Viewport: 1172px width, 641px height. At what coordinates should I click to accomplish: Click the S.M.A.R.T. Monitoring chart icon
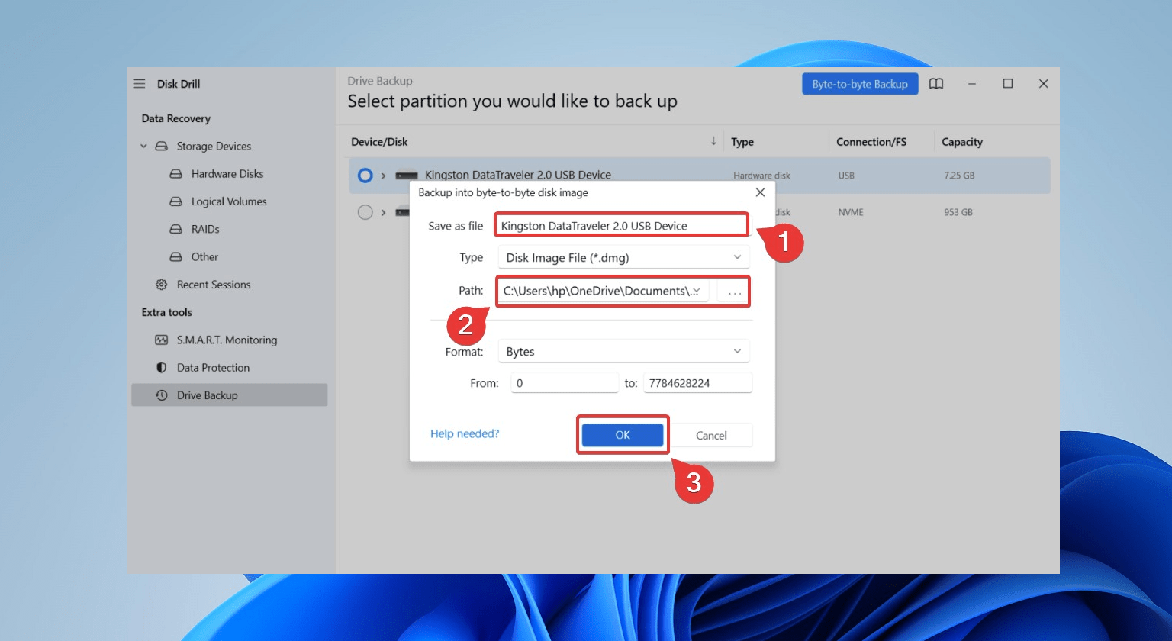[x=161, y=340]
